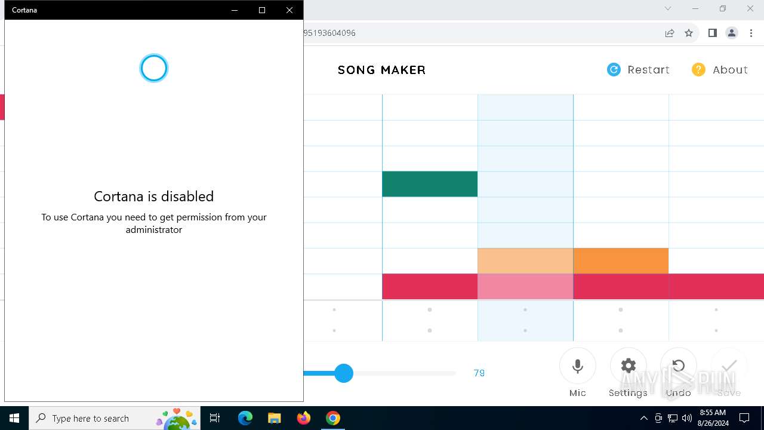Enable the Mic recording button
Screen dimensions: 764x430
coord(578,366)
